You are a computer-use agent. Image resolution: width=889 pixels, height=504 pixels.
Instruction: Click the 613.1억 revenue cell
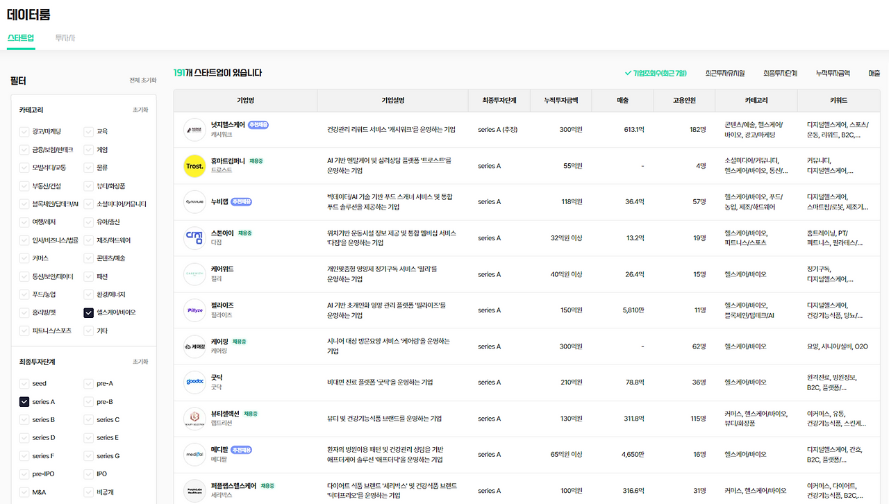point(634,130)
